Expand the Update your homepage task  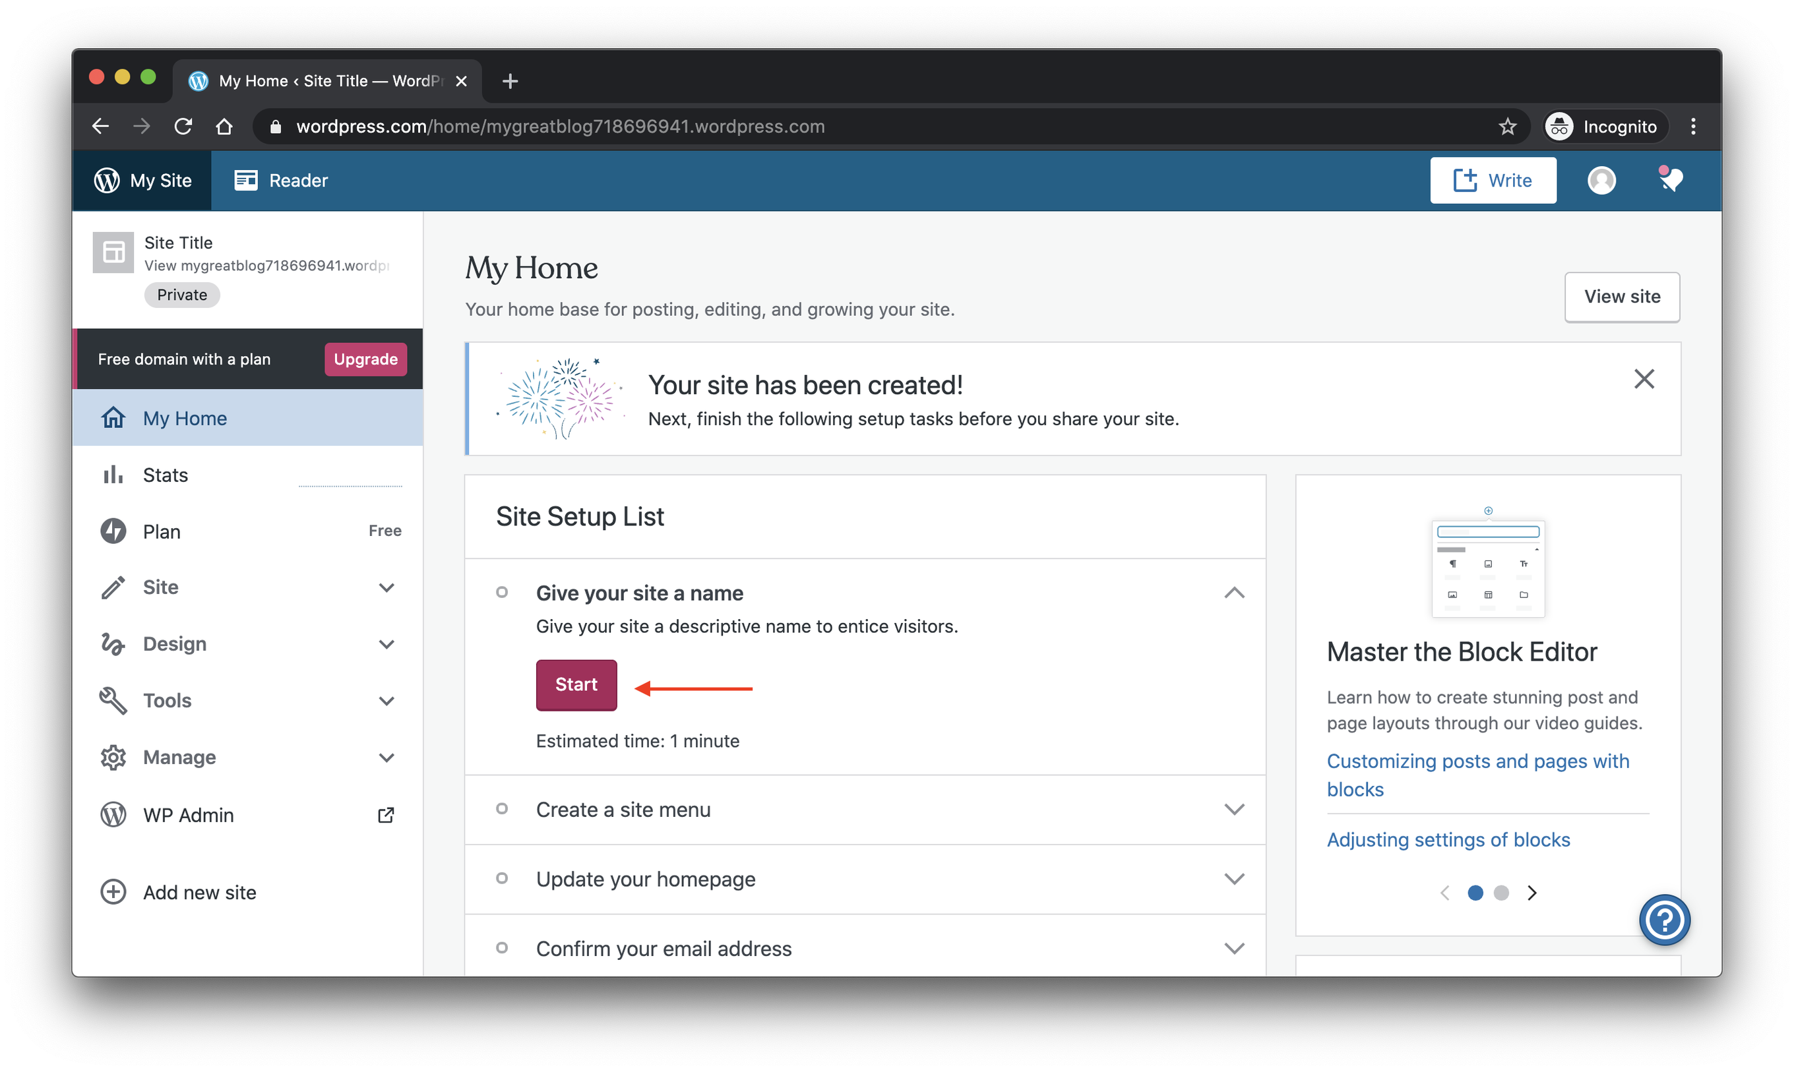click(x=1234, y=878)
